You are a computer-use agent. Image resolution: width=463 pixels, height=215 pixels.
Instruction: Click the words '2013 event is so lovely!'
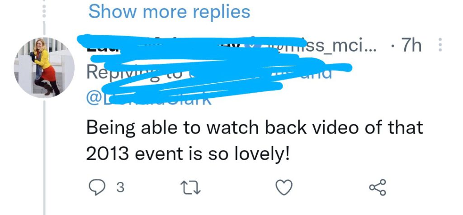pos(188,153)
